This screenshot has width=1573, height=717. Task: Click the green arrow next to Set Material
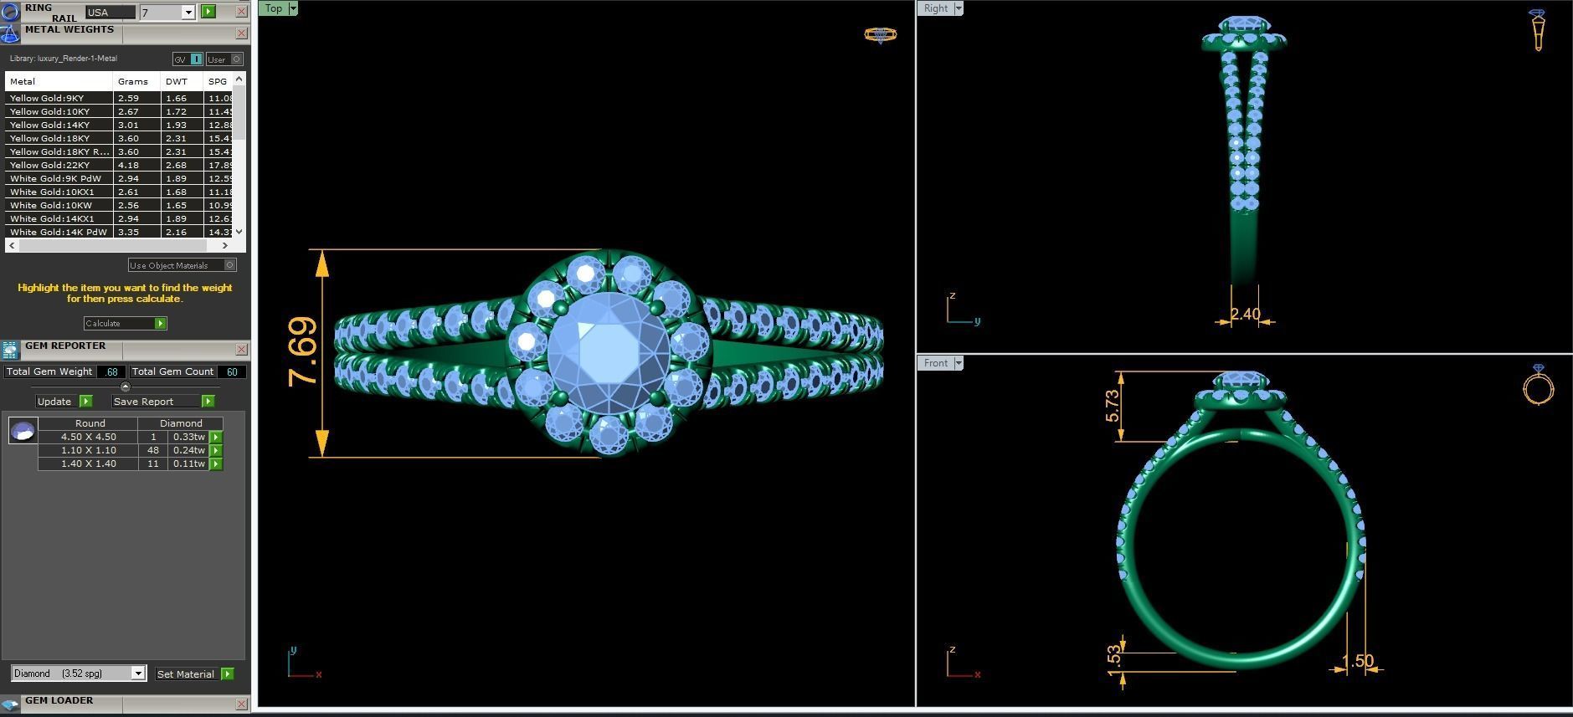point(228,673)
